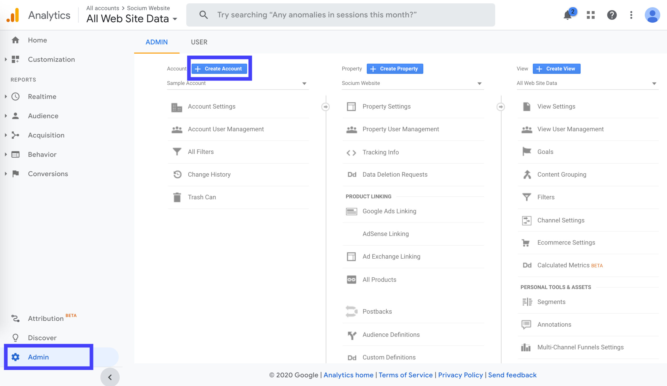The image size is (667, 386).
Task: Open the help question mark icon
Action: [x=612, y=15]
